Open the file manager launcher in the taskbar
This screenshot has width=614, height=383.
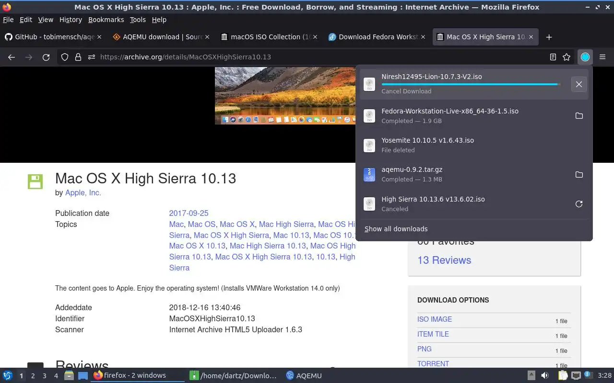tap(69, 376)
